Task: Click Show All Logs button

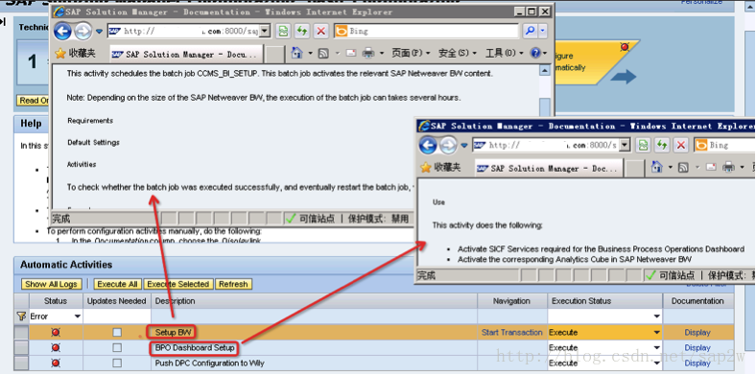Action: [51, 284]
